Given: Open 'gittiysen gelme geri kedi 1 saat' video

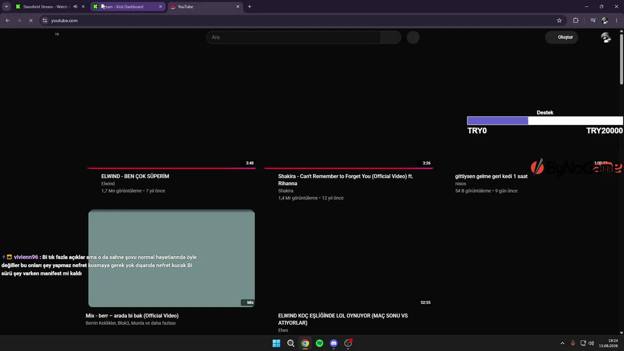Looking at the screenshot, I should tap(491, 176).
